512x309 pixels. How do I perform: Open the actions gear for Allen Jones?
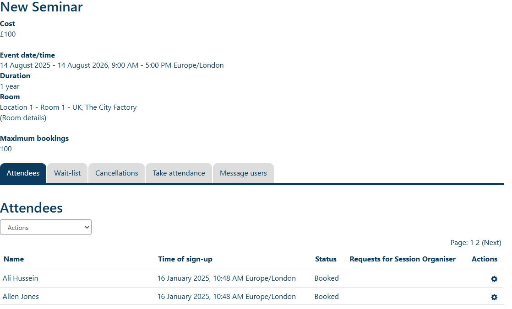[494, 297]
